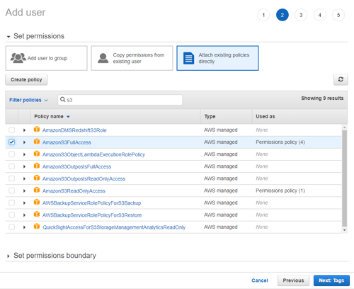Click the orange policy icon for AmazonS3ReadOnlyAccess
Screen dimensions: 354x289
pyautogui.click(x=37, y=190)
